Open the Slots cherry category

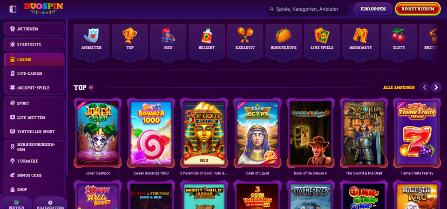pos(399,41)
